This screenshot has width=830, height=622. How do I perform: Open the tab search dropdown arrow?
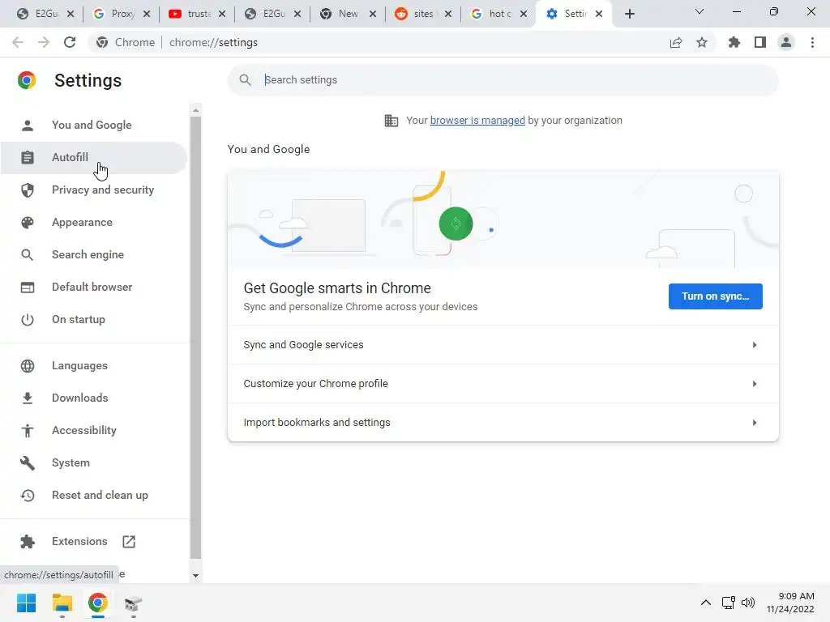point(700,11)
